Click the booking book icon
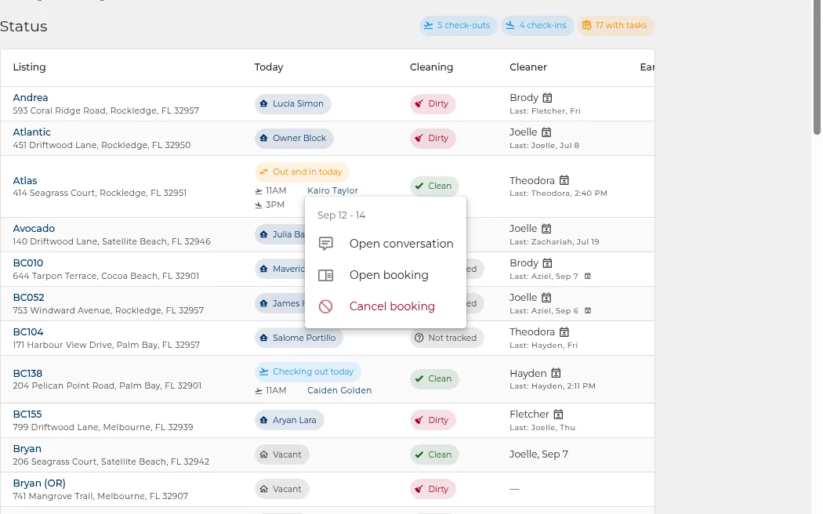 (x=325, y=275)
